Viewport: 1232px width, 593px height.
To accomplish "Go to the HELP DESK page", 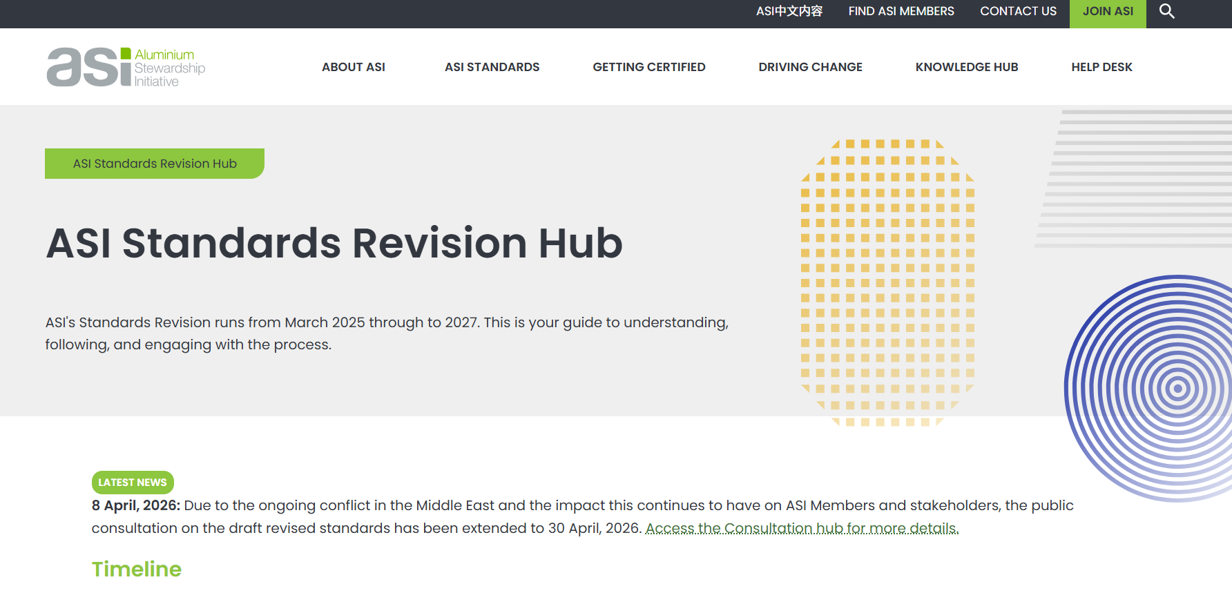I will click(x=1101, y=67).
